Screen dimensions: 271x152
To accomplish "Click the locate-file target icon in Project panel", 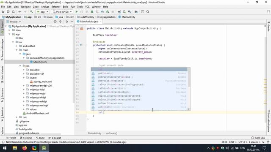I will [x=55, y=22].
